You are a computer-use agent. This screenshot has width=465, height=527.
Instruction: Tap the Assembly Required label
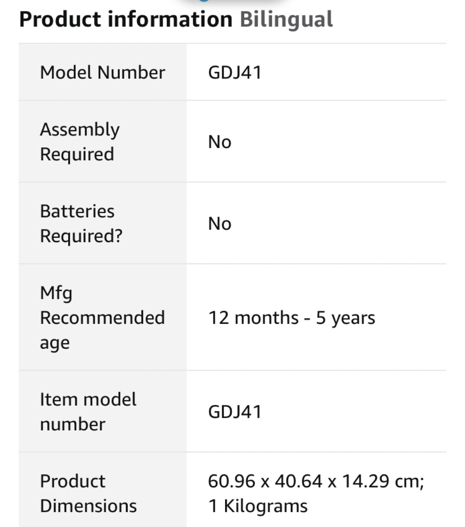pos(80,142)
